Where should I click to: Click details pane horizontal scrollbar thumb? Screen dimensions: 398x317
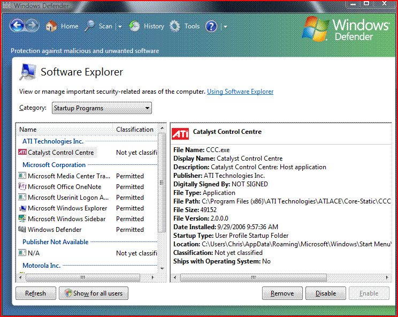coord(254,277)
